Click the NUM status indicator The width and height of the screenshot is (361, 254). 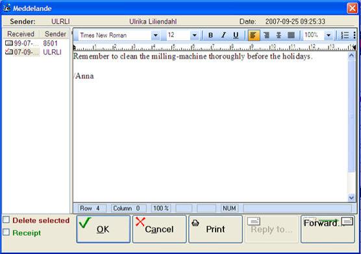pos(229,208)
